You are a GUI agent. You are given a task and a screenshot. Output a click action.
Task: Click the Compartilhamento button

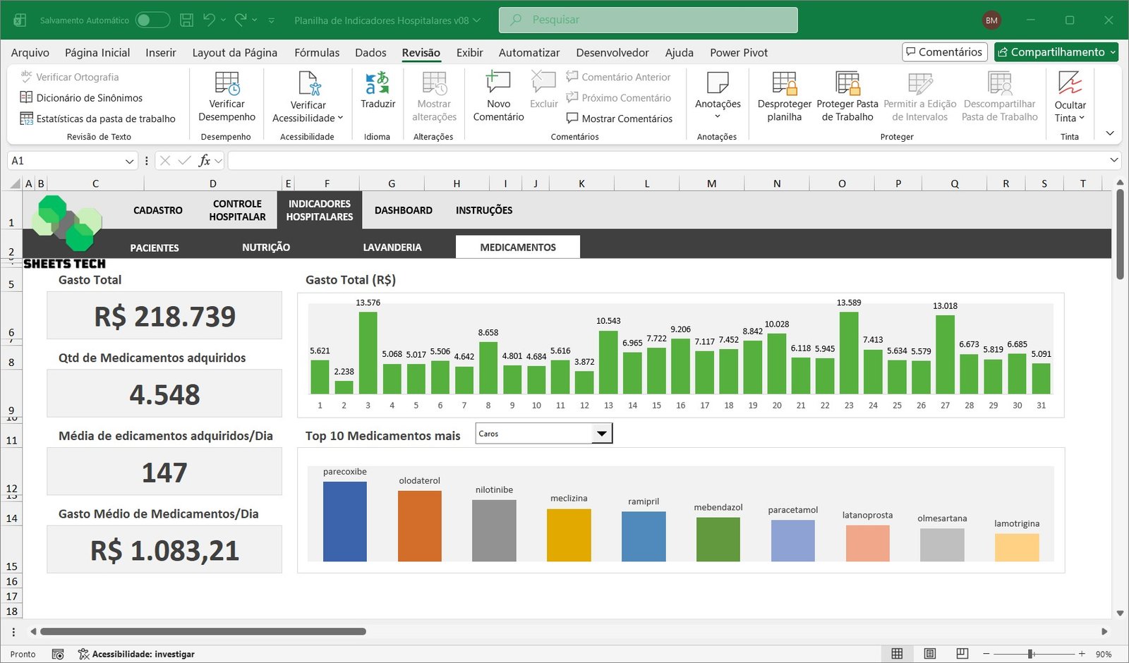pyautogui.click(x=1056, y=52)
